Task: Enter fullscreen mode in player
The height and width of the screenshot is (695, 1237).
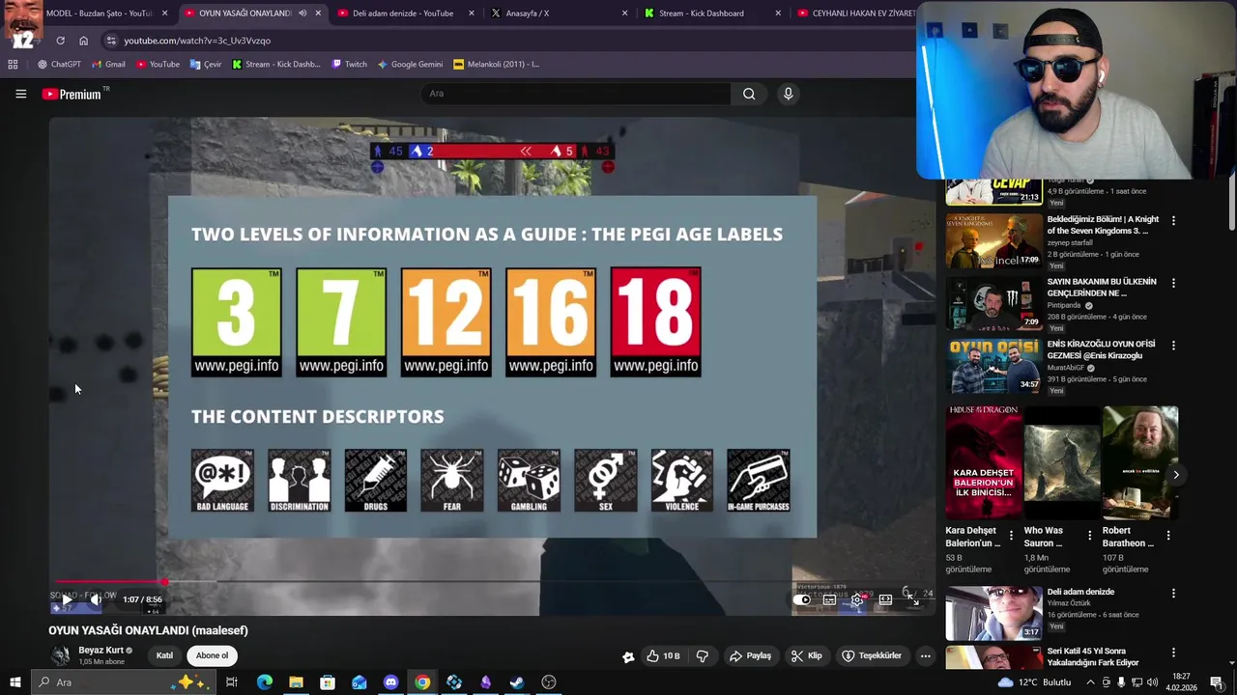Action: pyautogui.click(x=912, y=599)
